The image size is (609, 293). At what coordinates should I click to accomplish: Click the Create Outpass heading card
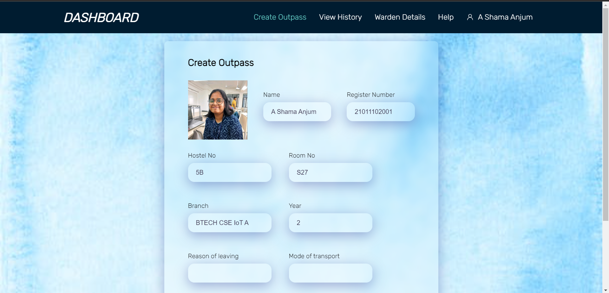click(221, 63)
